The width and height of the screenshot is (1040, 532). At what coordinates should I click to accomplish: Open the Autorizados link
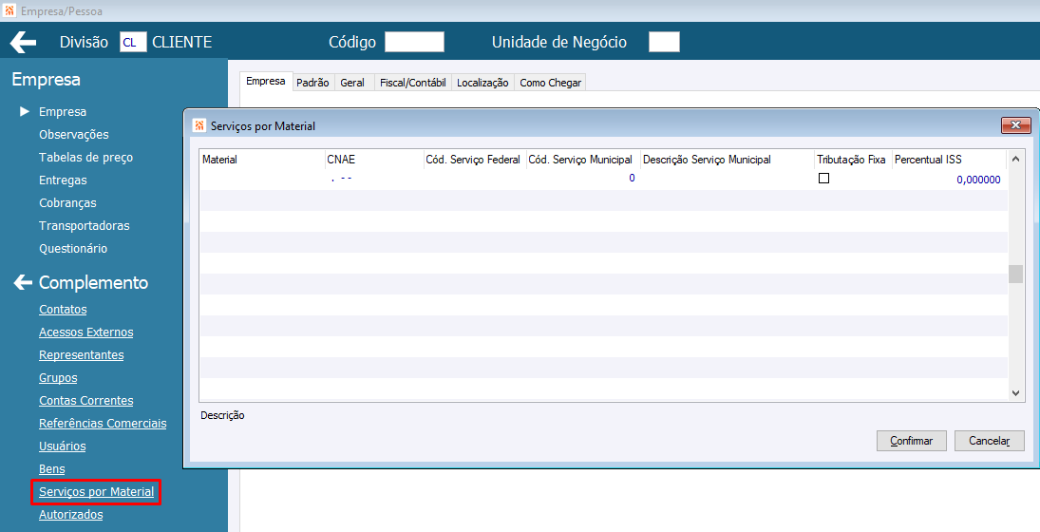pyautogui.click(x=71, y=515)
